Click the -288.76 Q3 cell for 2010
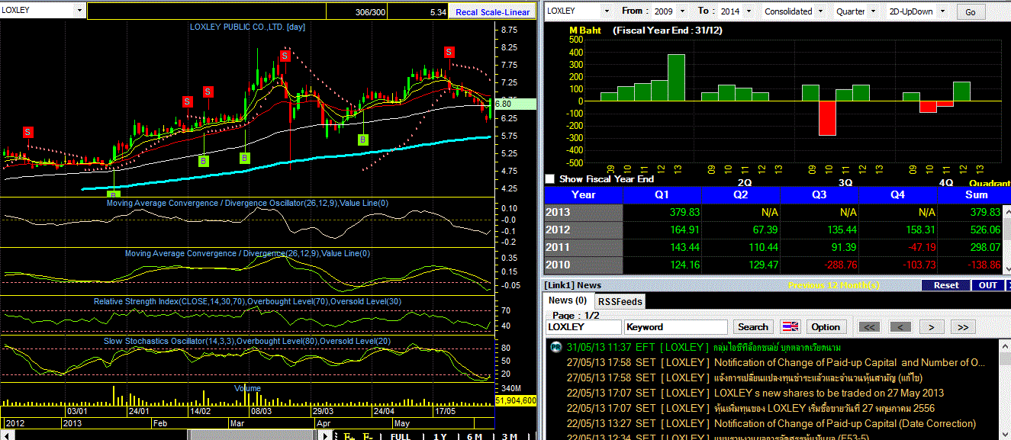1011x440 pixels. tap(820, 265)
